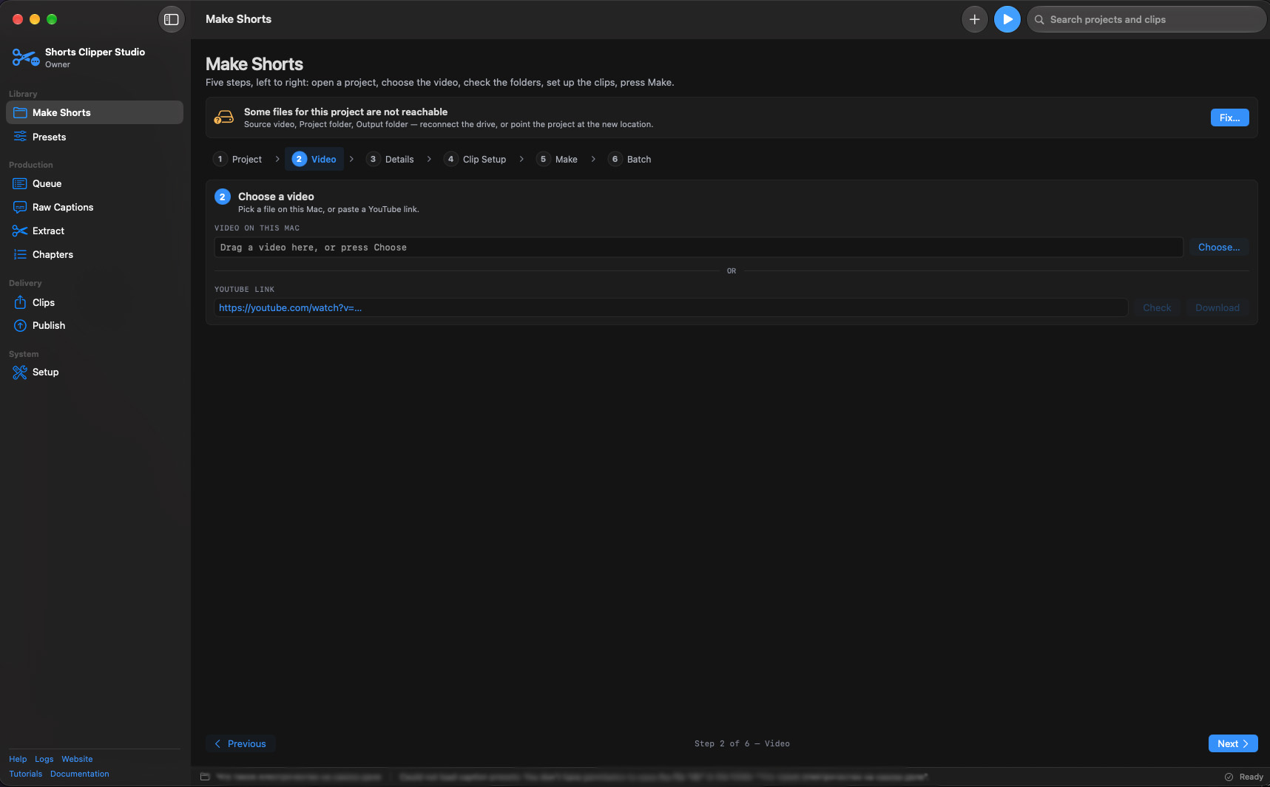Click Choose... to pick a video file

pyautogui.click(x=1219, y=248)
